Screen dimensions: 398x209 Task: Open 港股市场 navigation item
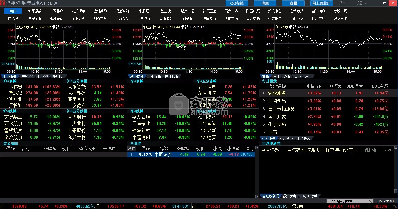(x=340, y=11)
